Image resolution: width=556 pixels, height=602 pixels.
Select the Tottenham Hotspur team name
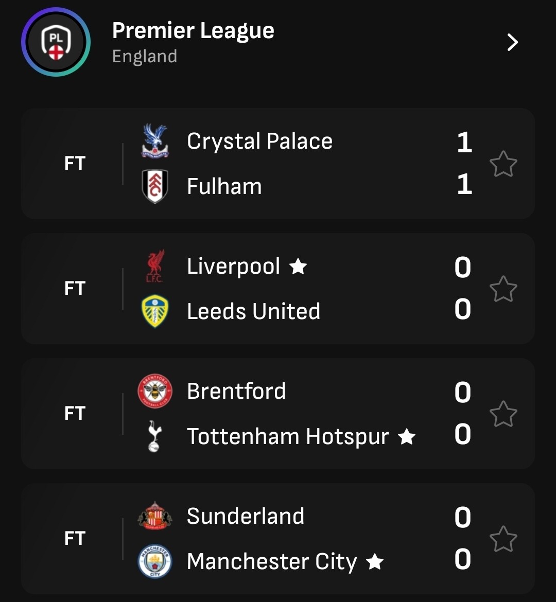point(287,436)
